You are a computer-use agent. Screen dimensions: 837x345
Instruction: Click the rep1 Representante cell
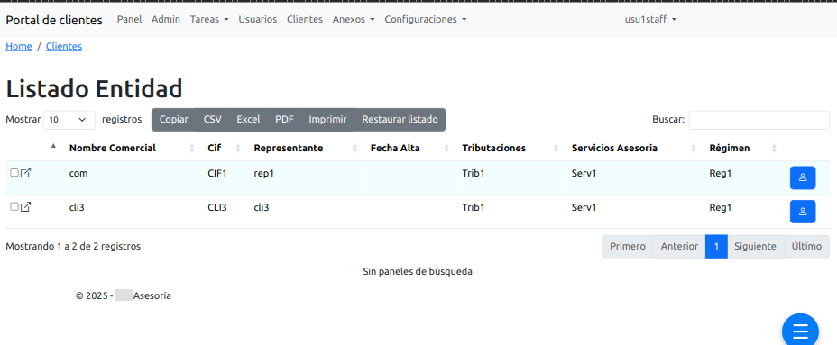[263, 173]
